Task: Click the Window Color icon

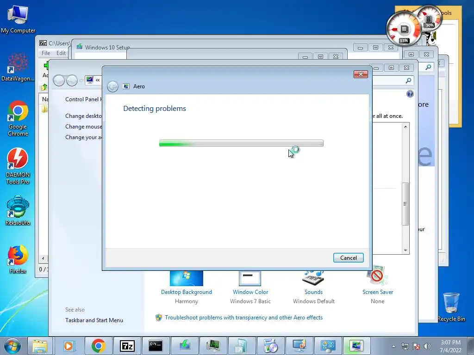Action: [250, 278]
